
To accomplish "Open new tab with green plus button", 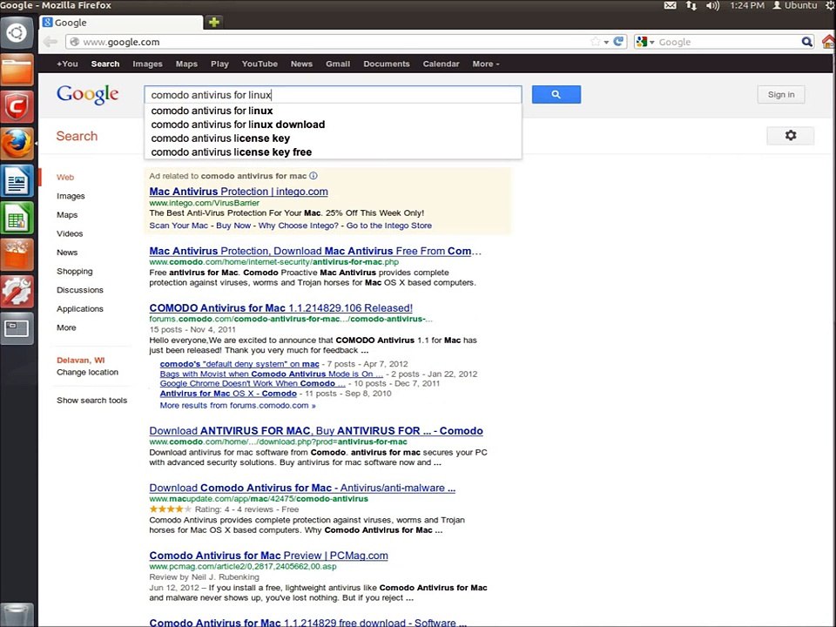I will (x=214, y=23).
